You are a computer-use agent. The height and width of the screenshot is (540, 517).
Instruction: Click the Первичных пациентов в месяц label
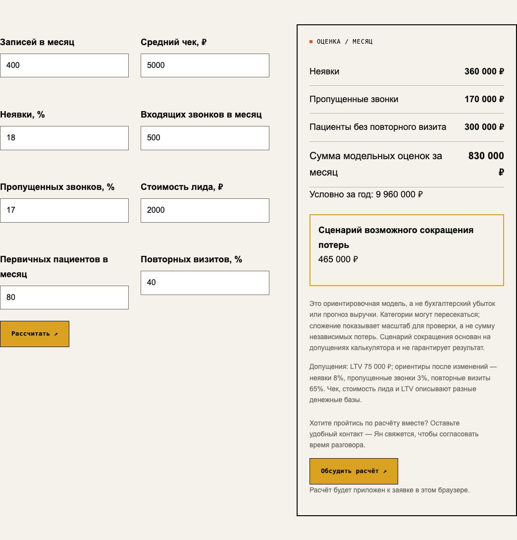coord(54,267)
